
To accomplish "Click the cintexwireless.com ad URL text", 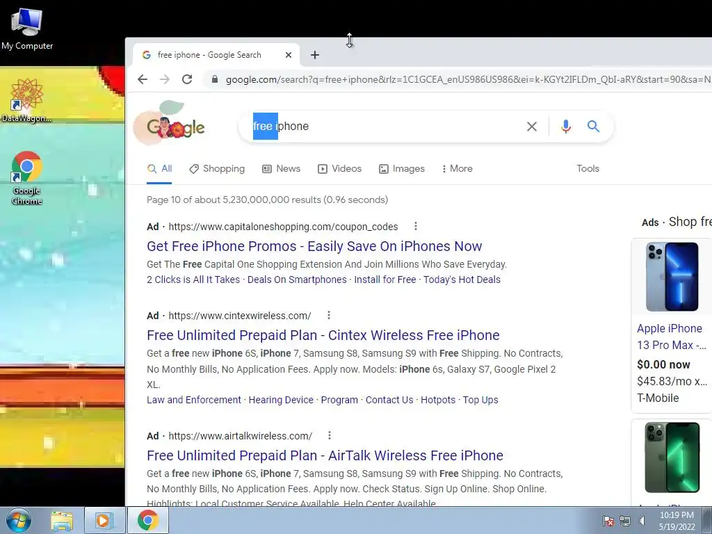I will (240, 316).
